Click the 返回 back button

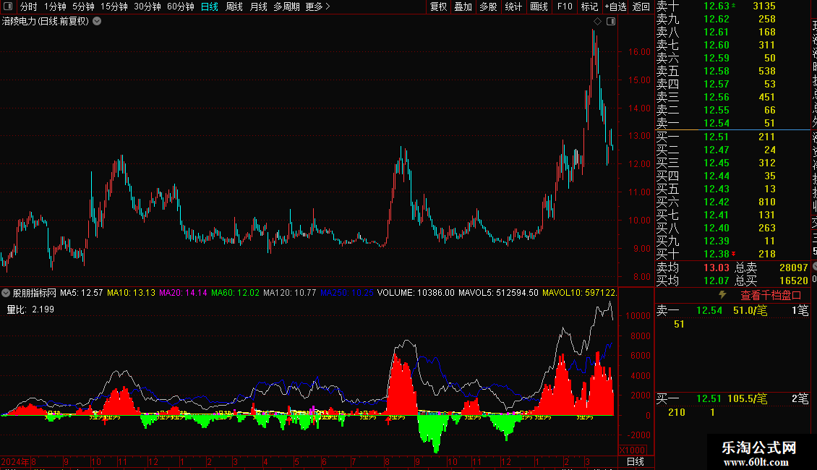641,7
